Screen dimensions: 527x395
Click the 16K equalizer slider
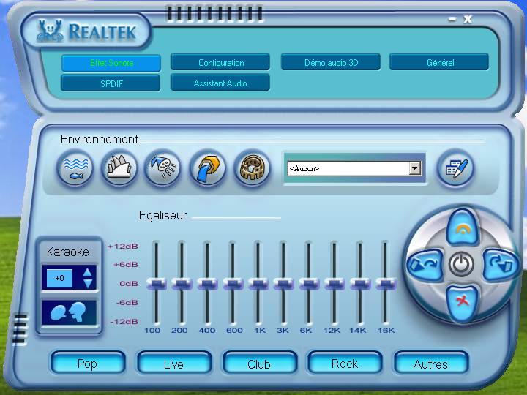click(385, 284)
